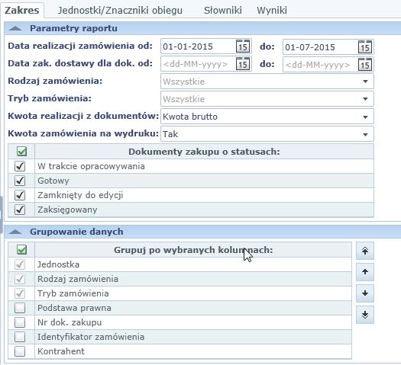Check Identyfikator zamówienia grouping checkbox
This screenshot has height=365, width=401.
point(20,337)
